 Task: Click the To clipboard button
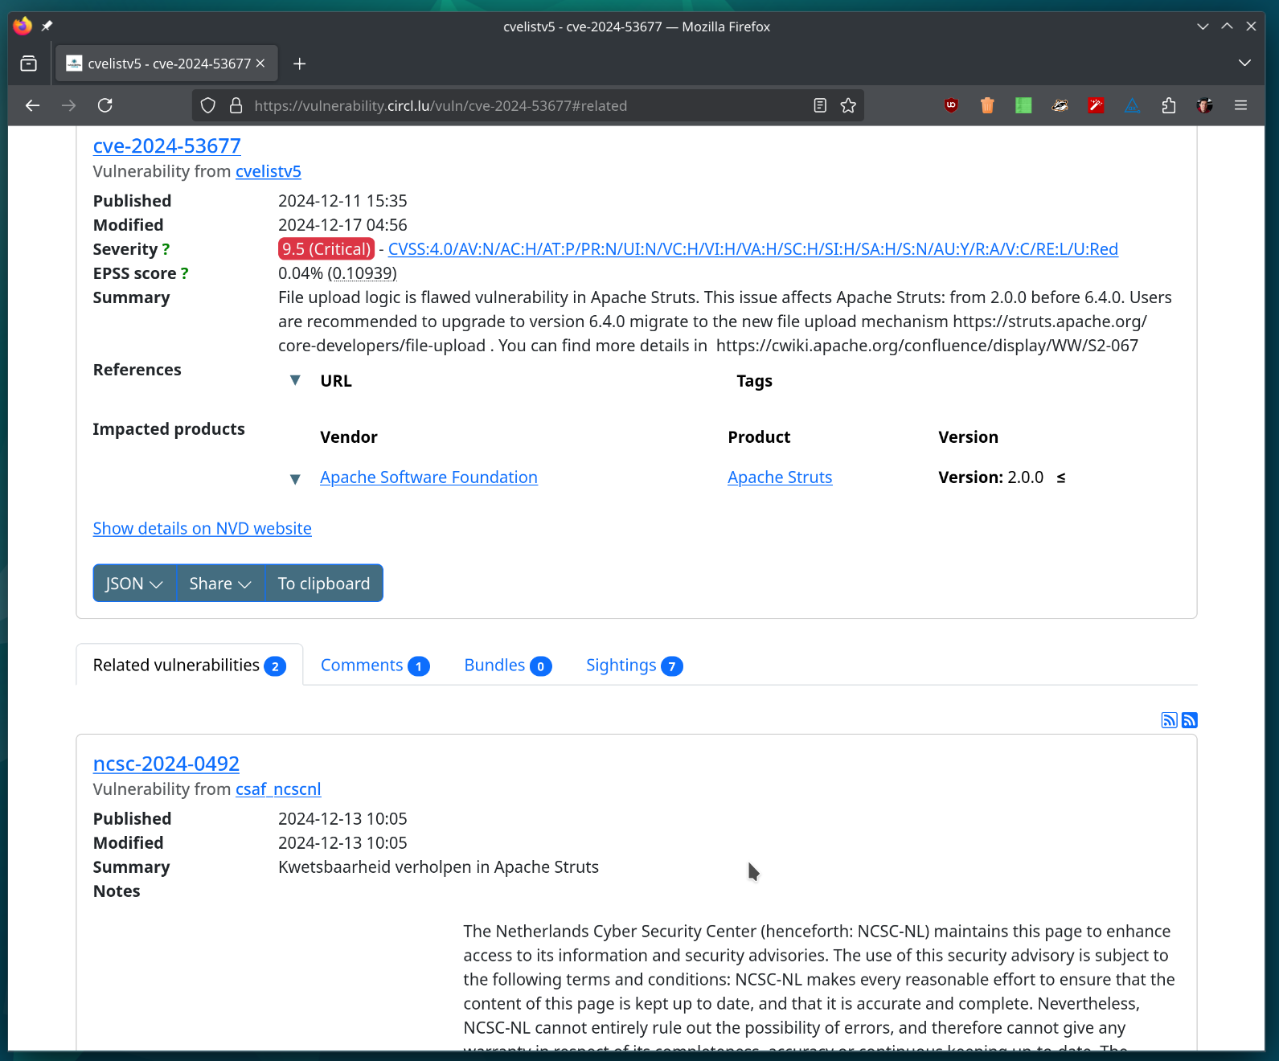point(324,584)
